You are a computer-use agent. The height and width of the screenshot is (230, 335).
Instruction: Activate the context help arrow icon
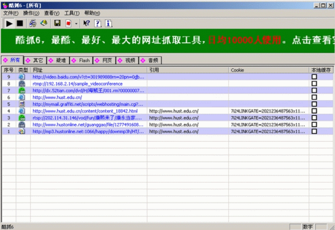(86, 23)
